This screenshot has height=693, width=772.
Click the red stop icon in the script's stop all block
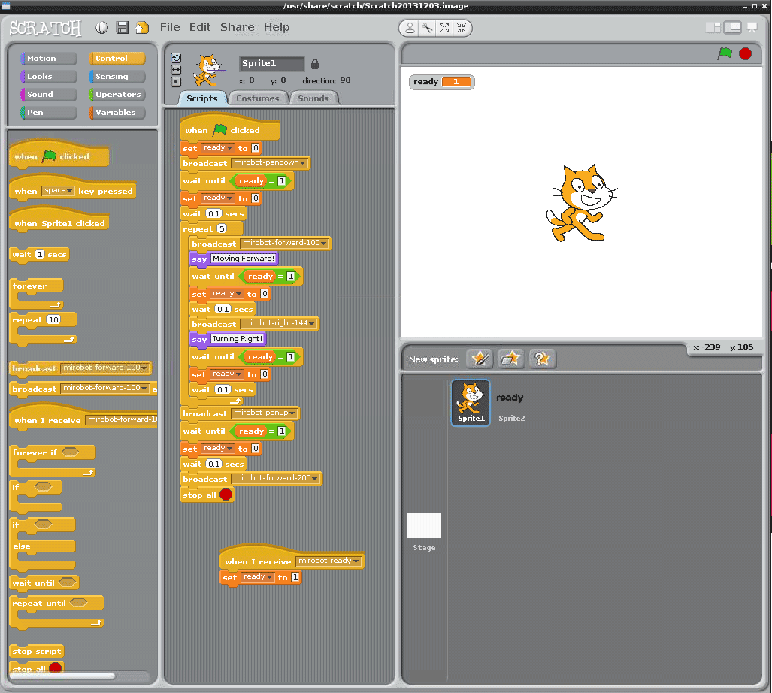click(226, 494)
